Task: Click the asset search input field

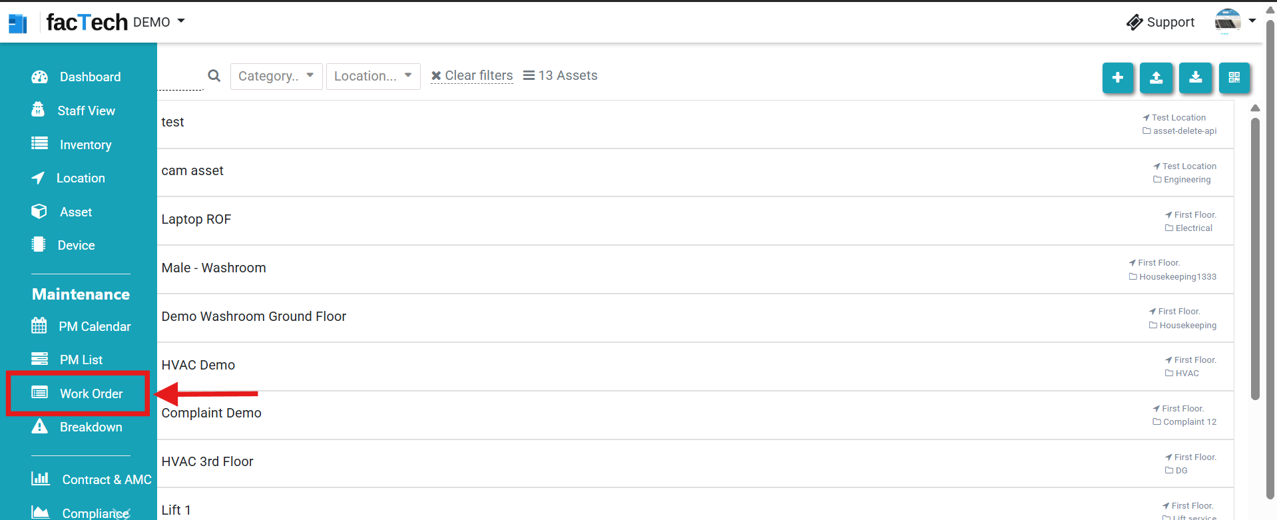Action: pyautogui.click(x=180, y=77)
